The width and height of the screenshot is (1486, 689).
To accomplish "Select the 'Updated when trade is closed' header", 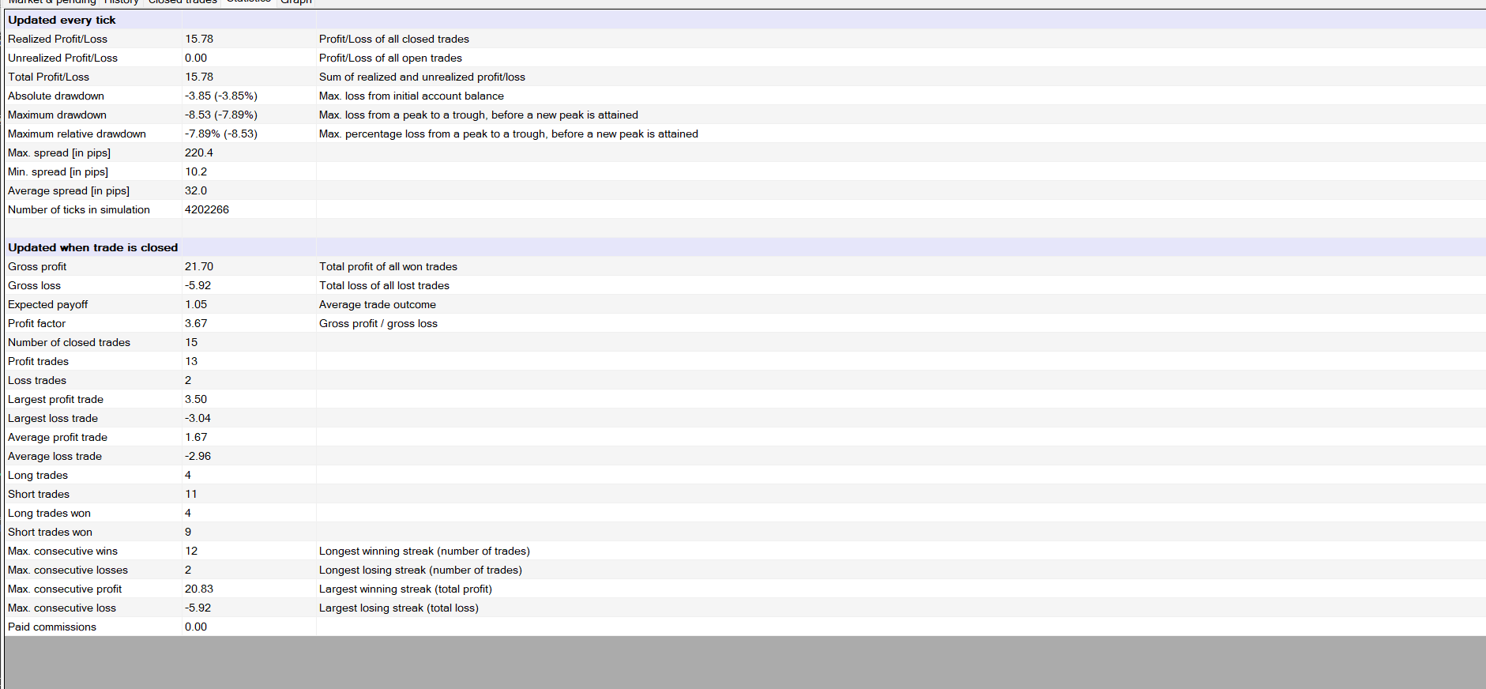I will [x=93, y=247].
